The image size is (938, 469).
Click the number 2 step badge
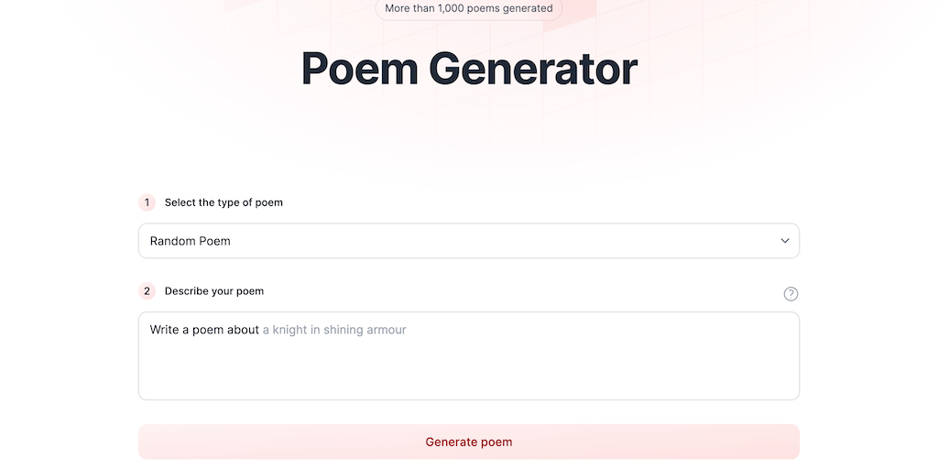[x=147, y=291]
